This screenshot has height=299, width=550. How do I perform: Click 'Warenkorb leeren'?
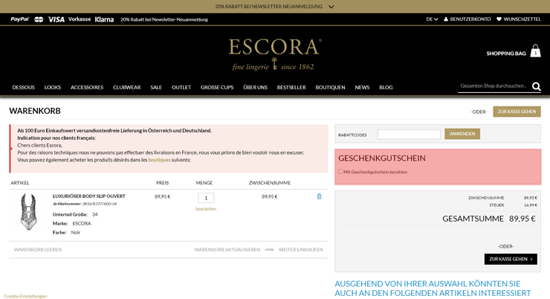point(38,249)
